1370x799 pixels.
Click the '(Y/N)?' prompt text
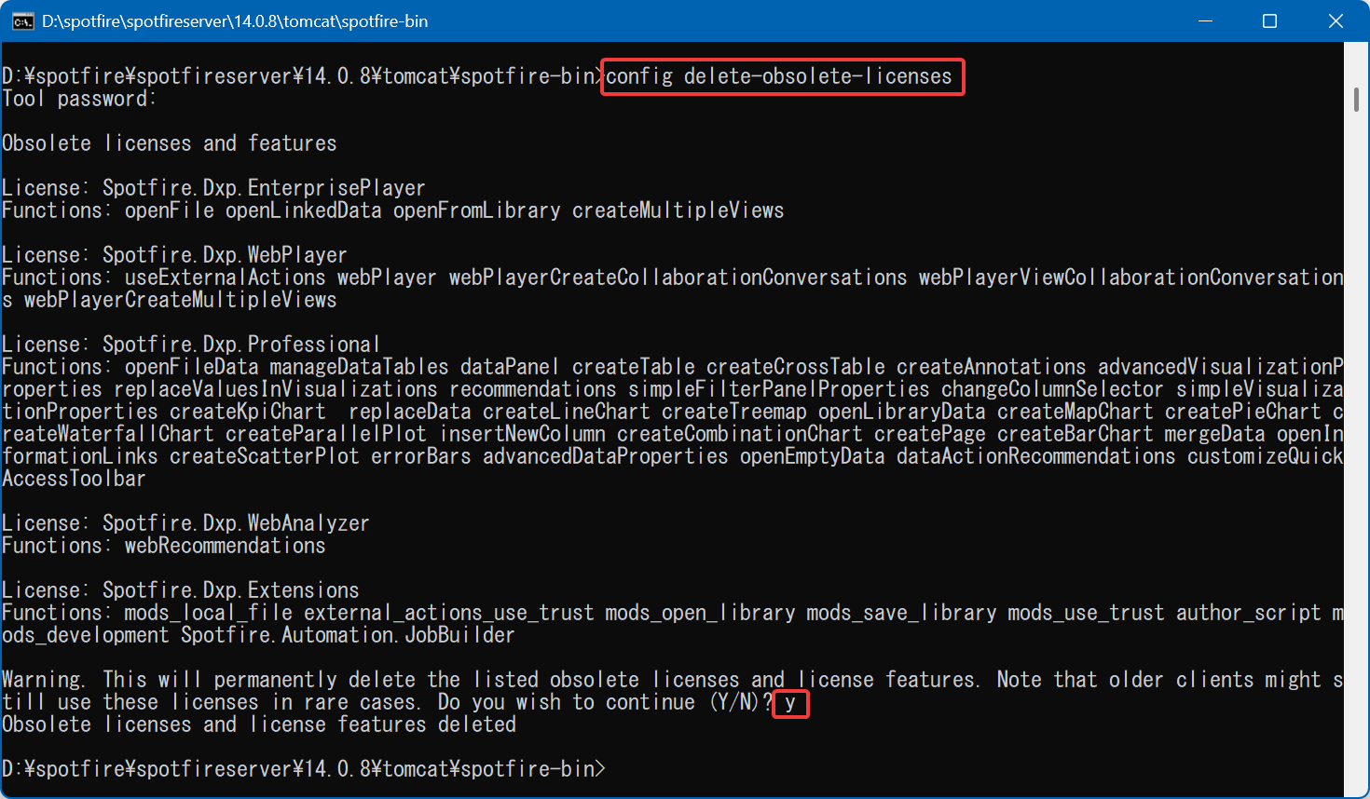(741, 702)
